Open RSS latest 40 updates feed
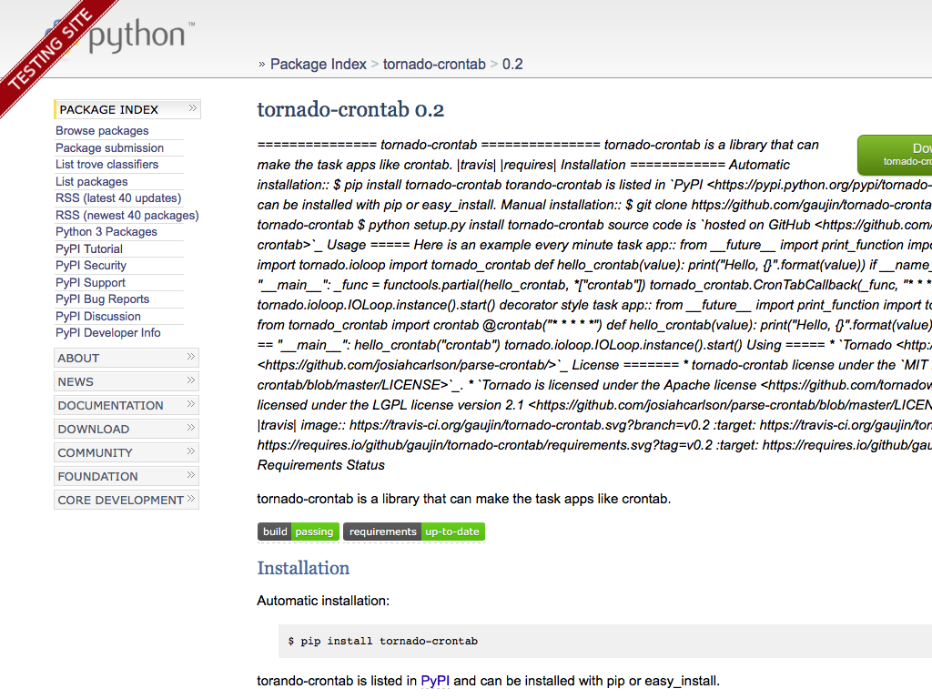932x699 pixels. pos(118,198)
